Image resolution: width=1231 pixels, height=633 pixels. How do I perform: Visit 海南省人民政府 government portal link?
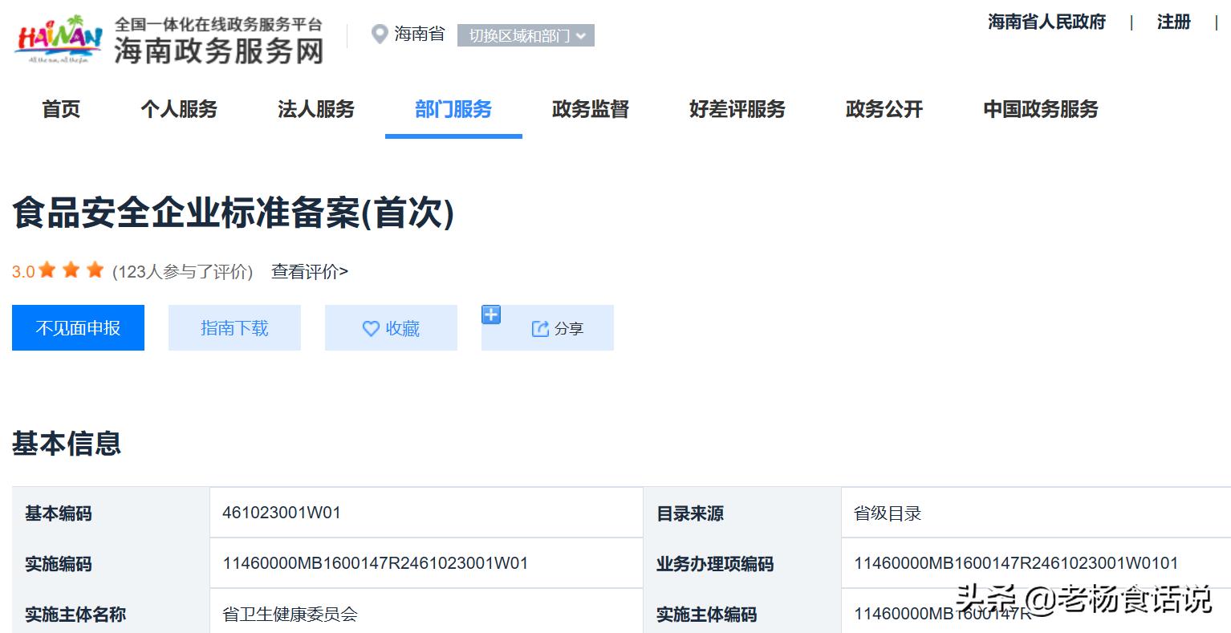point(1046,22)
